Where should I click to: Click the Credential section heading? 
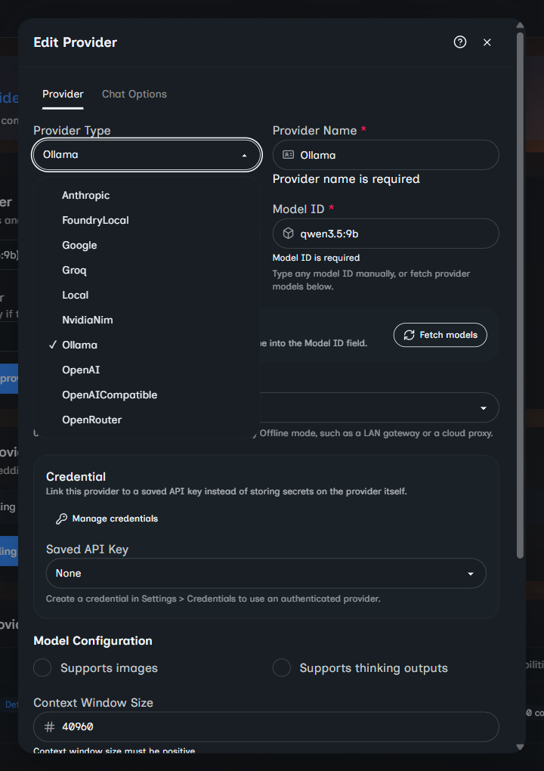tap(76, 476)
